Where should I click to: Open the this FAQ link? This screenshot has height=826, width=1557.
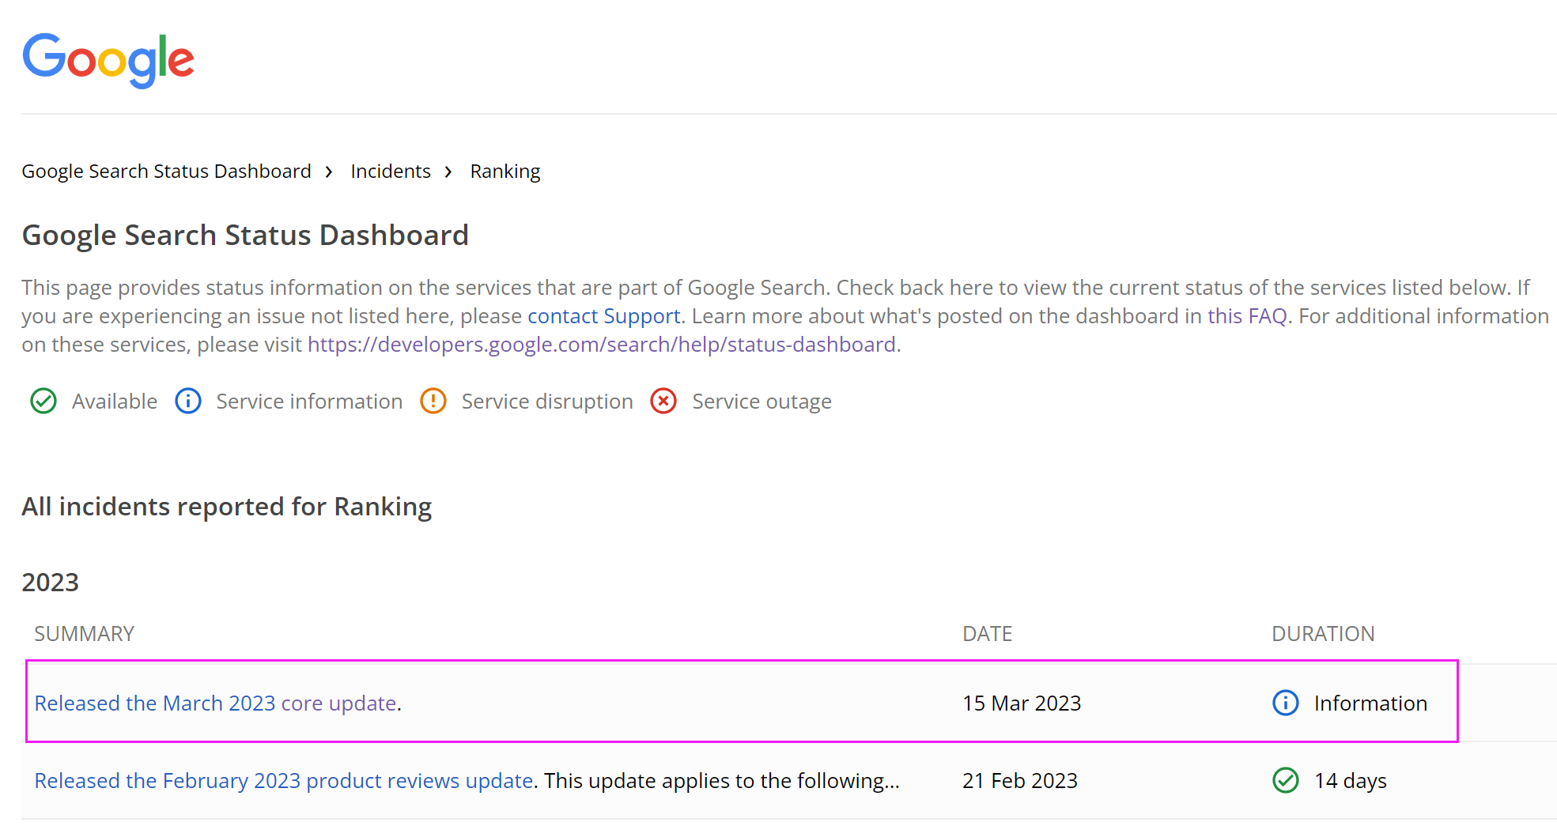(x=1247, y=316)
